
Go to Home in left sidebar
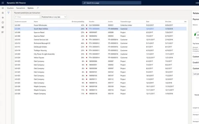pos(3,13)
